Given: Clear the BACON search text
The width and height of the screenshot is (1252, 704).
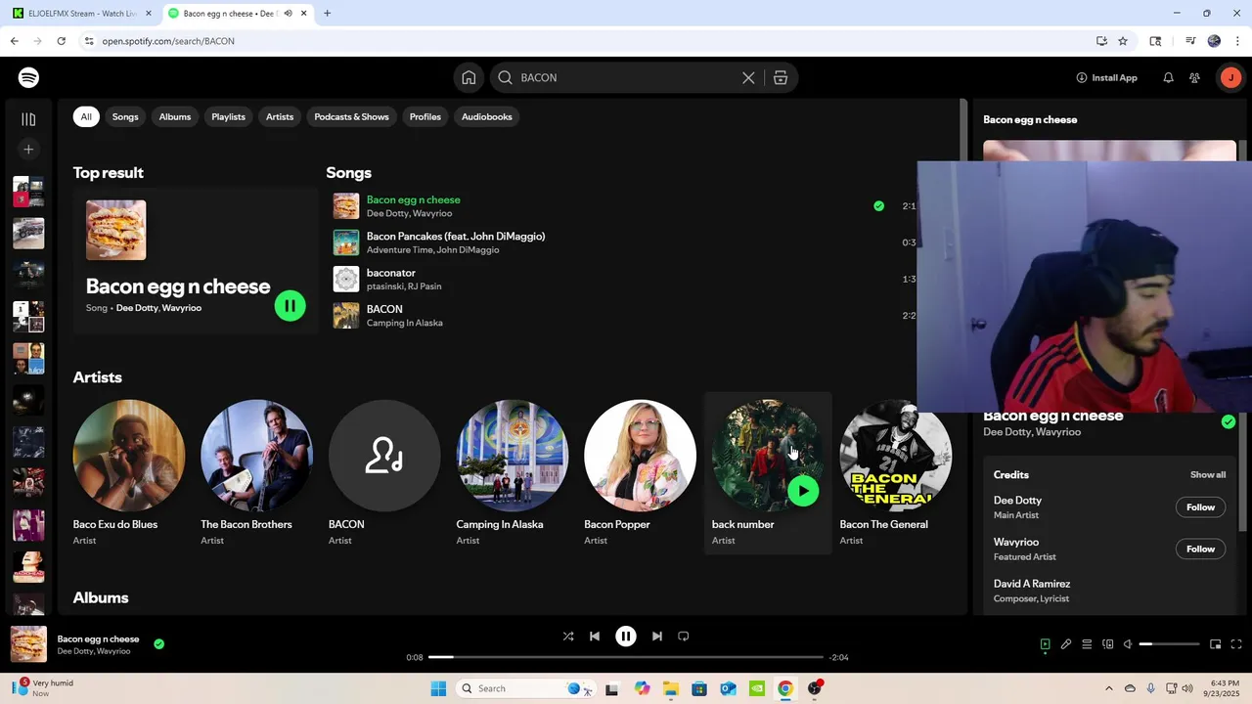Looking at the screenshot, I should 748,77.
